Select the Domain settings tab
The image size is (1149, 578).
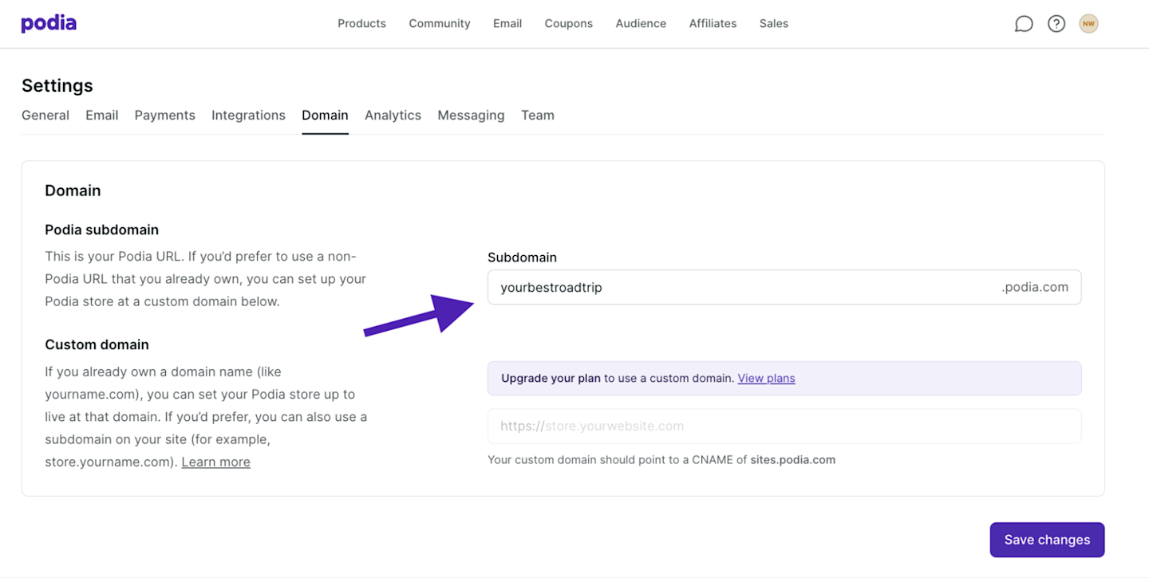(325, 115)
